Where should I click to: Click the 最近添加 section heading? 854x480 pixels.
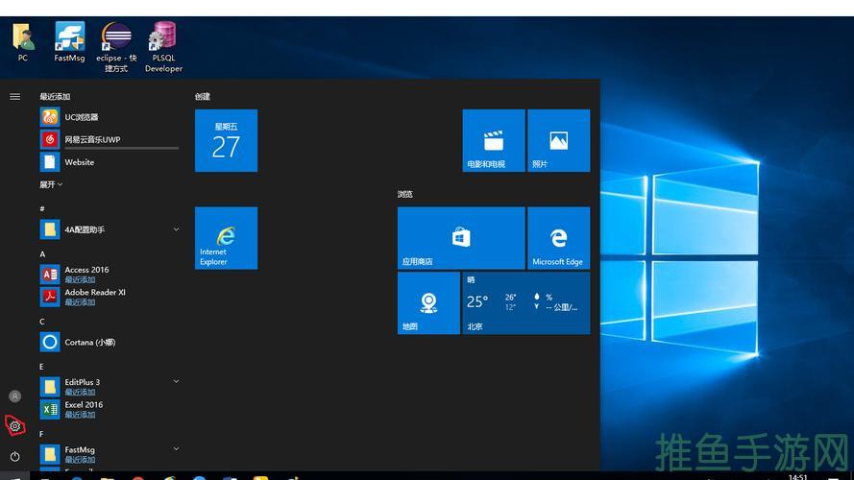[55, 96]
